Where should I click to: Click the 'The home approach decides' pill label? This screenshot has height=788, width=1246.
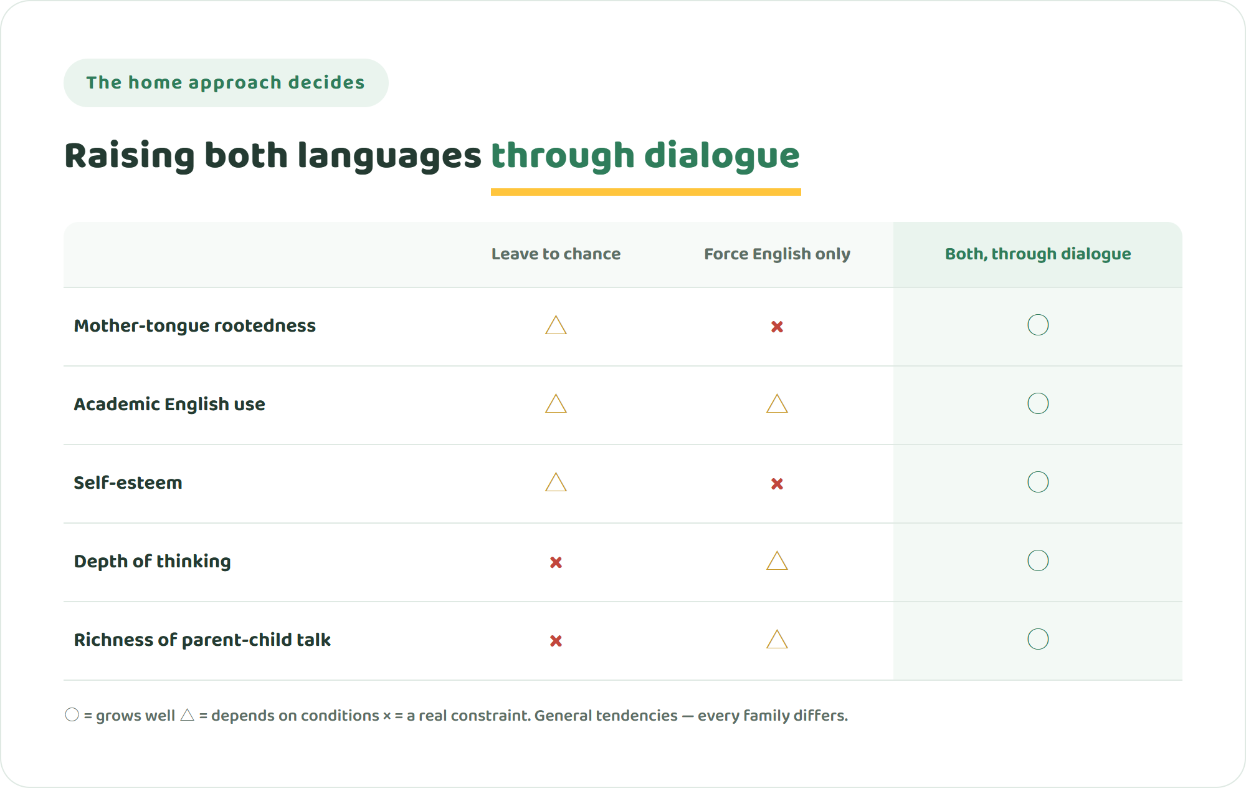point(226,83)
